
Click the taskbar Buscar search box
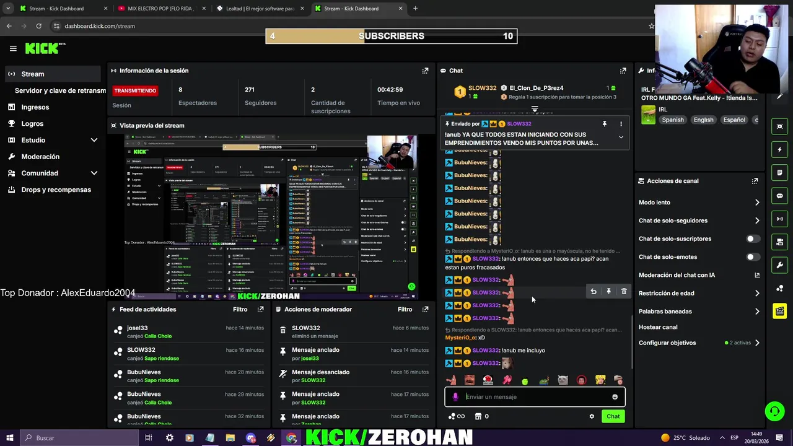tap(79, 438)
